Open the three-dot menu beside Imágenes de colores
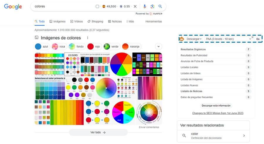Screen dimensions: 264x144 pyautogui.click(x=87, y=38)
